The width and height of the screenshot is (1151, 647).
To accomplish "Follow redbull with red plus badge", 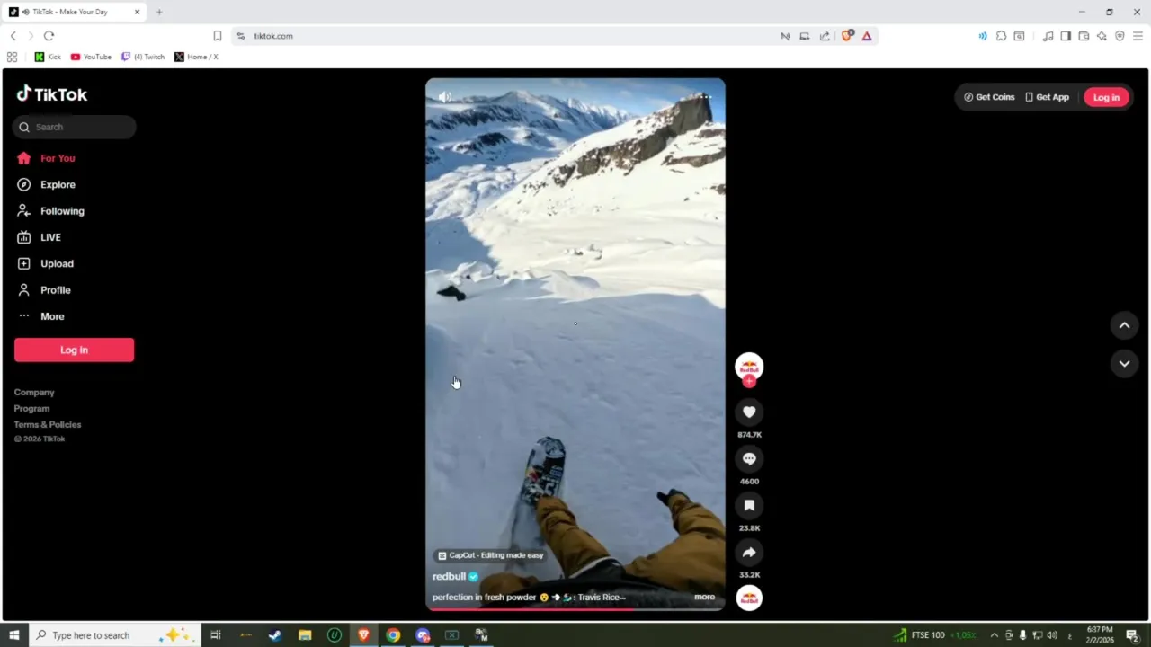I will tap(749, 381).
